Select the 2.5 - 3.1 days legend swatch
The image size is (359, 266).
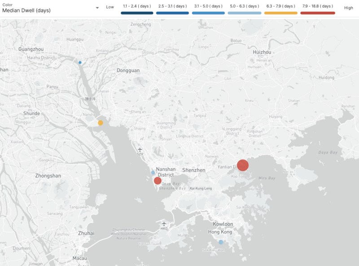tap(173, 13)
